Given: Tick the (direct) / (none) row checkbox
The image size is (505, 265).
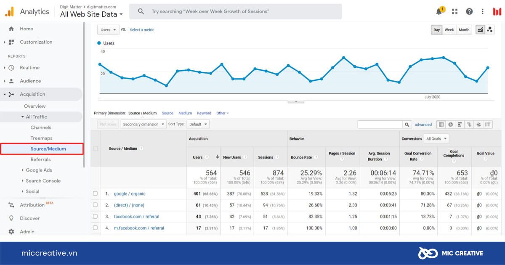Looking at the screenshot, I should [95, 205].
